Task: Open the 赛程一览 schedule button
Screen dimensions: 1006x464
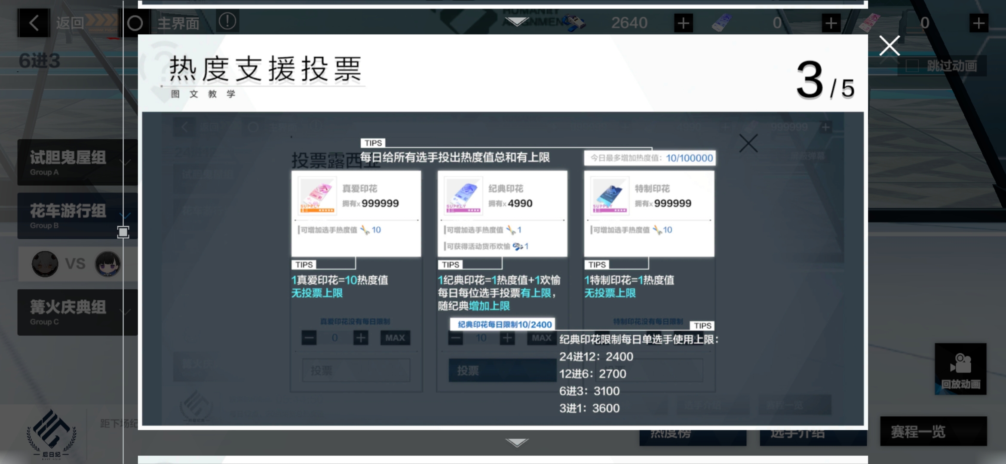Action: (x=933, y=431)
